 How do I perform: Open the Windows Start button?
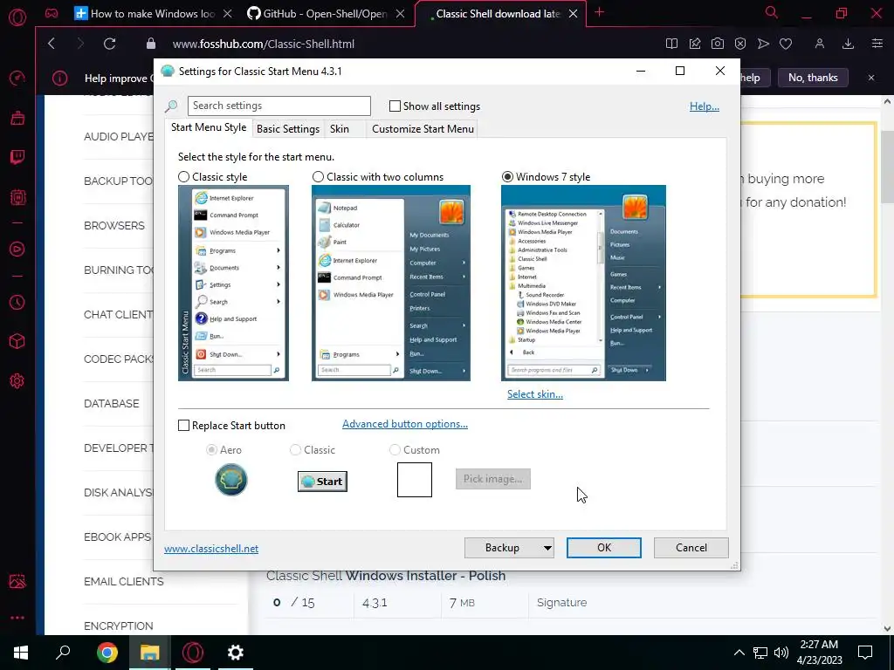(x=21, y=653)
